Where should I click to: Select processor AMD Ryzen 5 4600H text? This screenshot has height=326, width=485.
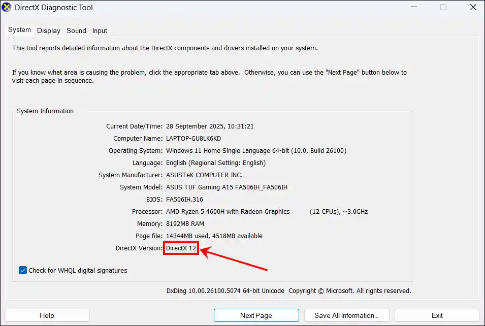[x=228, y=212]
